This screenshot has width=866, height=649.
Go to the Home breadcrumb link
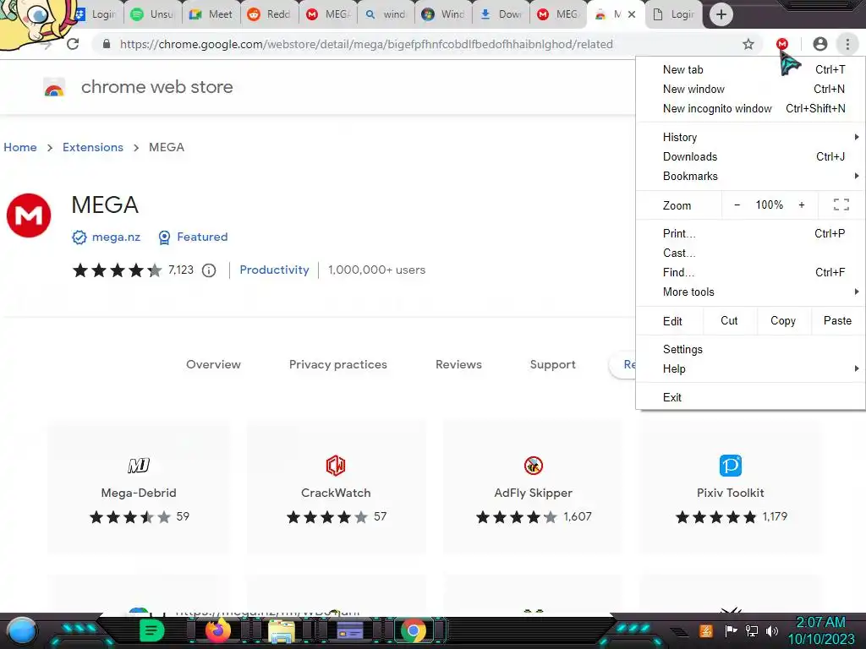point(20,147)
